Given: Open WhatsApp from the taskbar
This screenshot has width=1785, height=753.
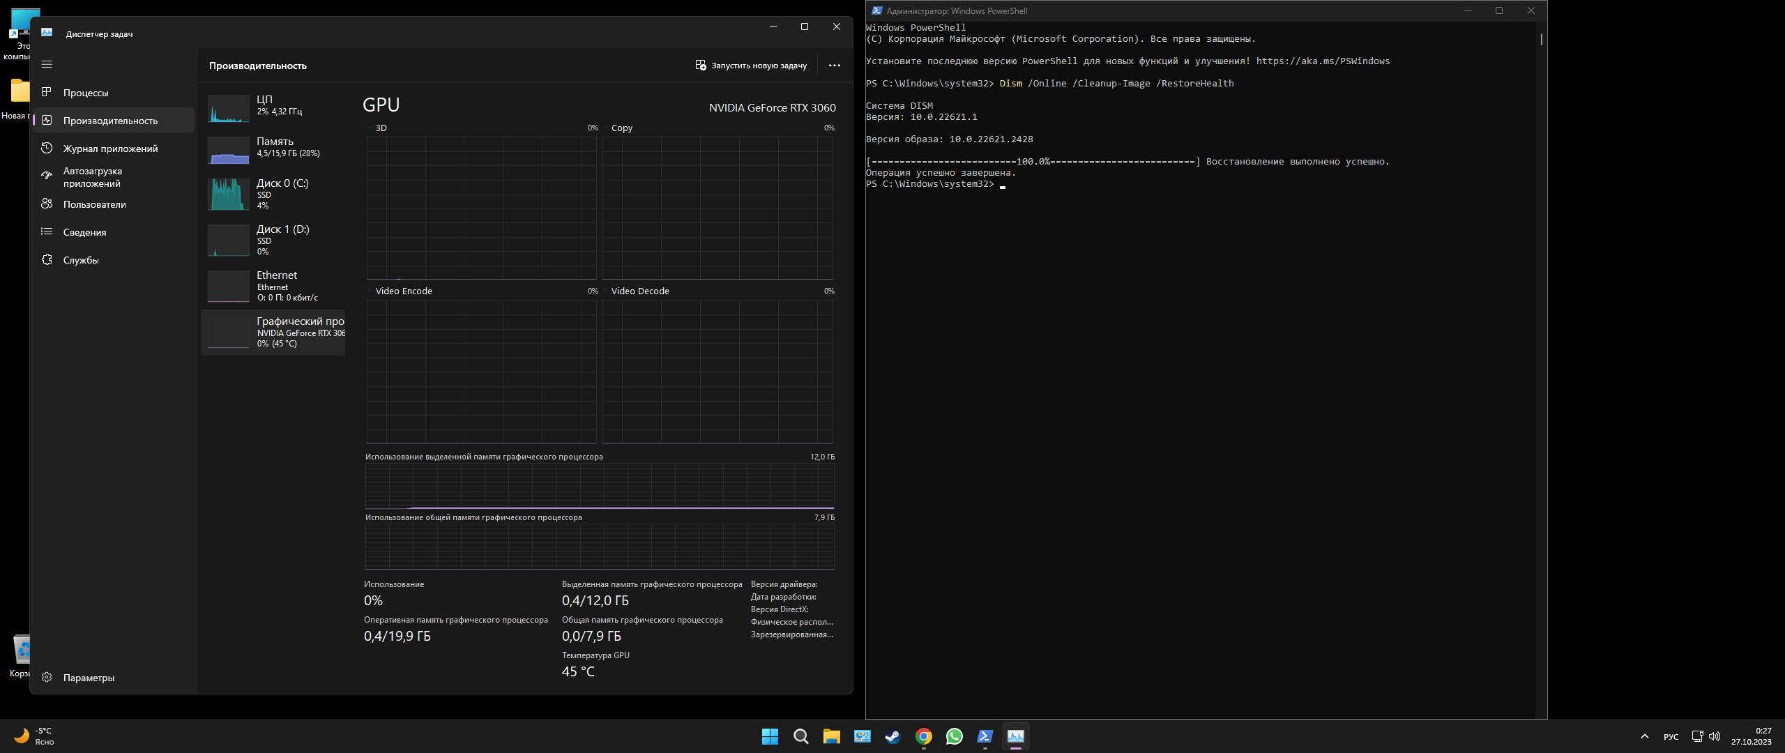Looking at the screenshot, I should pos(954,736).
